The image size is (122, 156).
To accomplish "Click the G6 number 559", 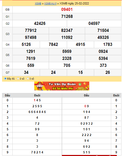I will pyautogui.click(x=31, y=66).
